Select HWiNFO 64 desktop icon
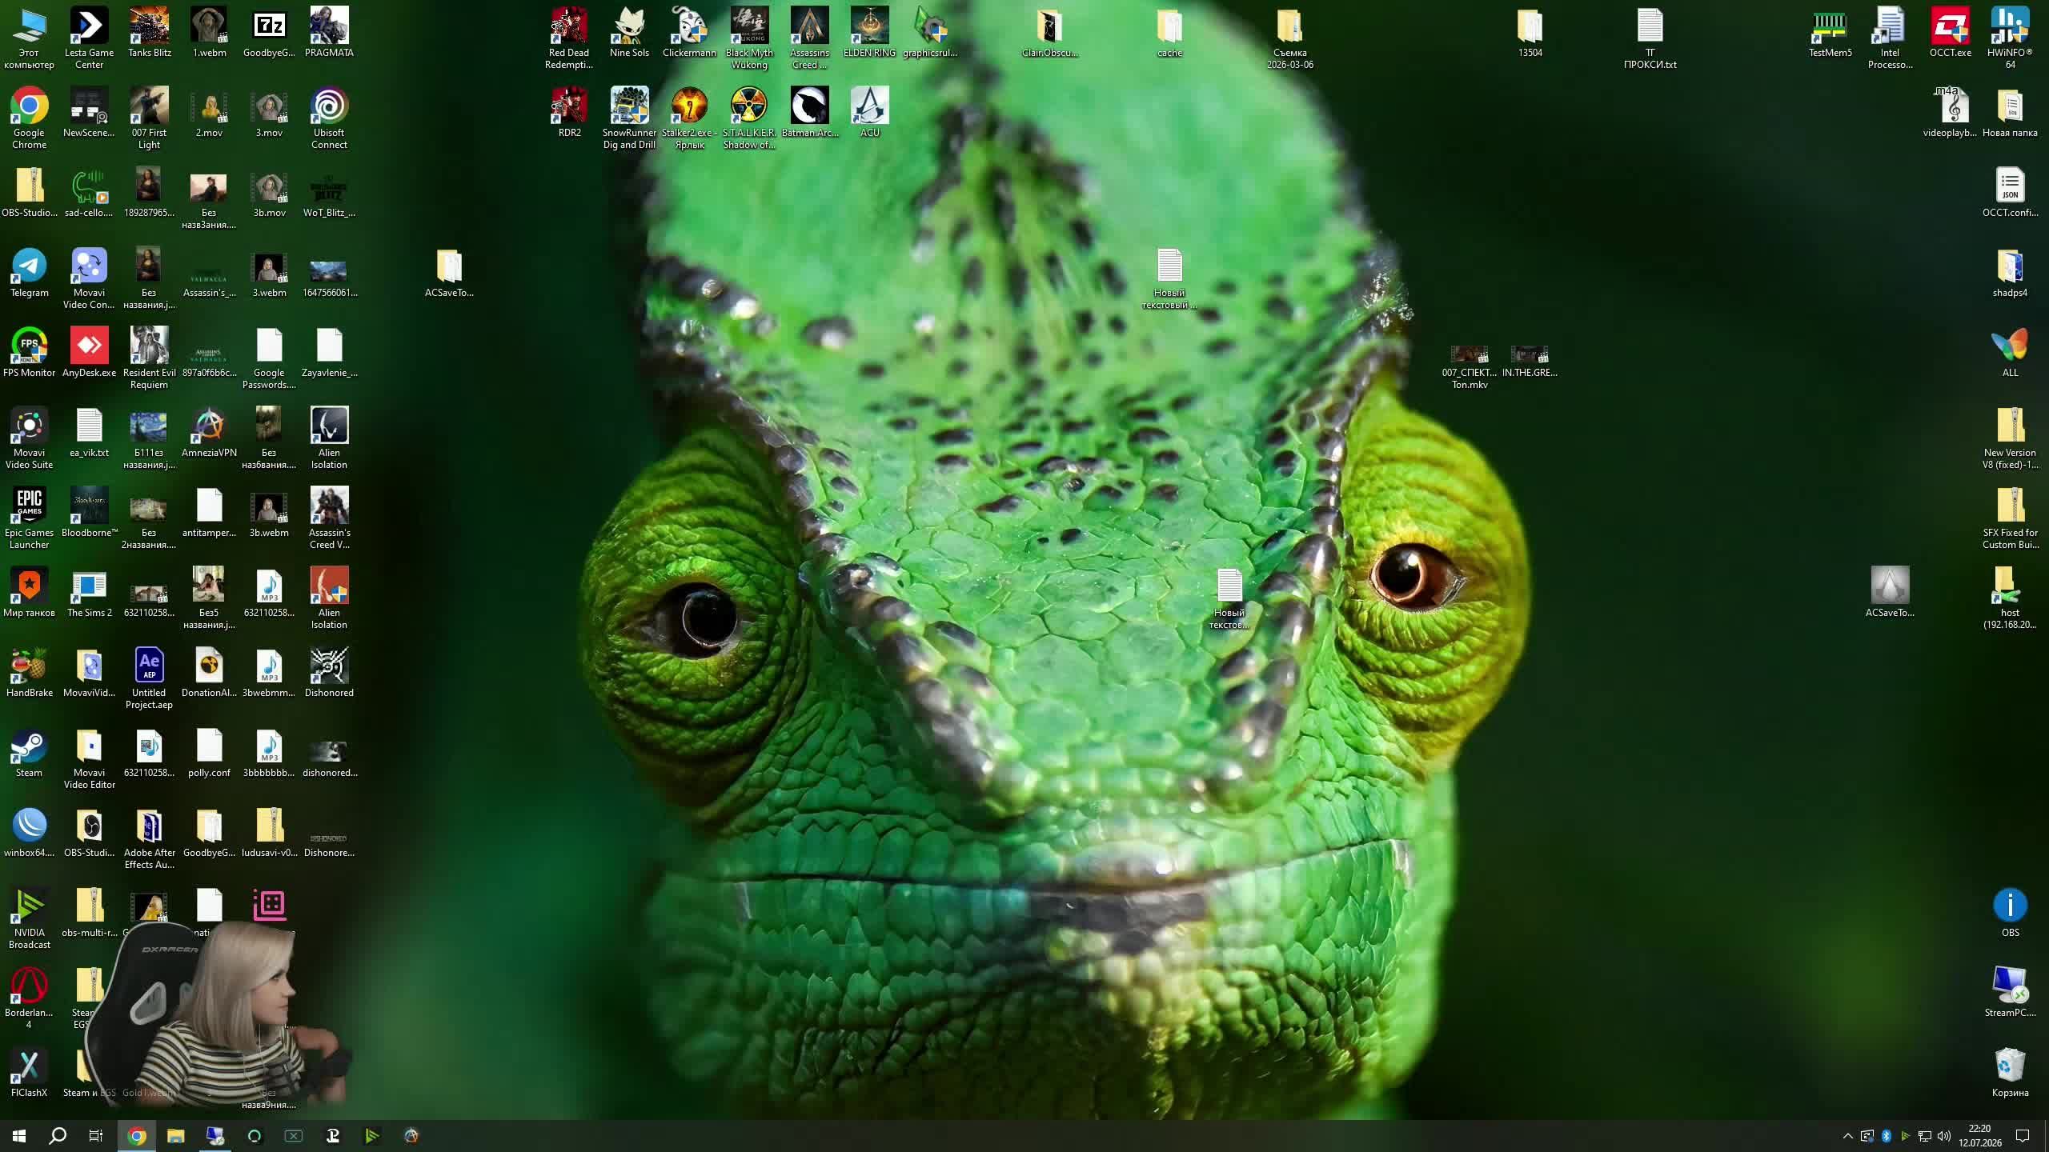Screen dimensions: 2049x1152 [2010, 38]
